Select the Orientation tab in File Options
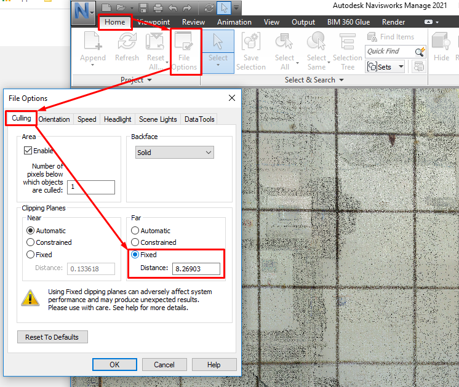Image resolution: width=459 pixels, height=387 pixels. pyautogui.click(x=54, y=119)
